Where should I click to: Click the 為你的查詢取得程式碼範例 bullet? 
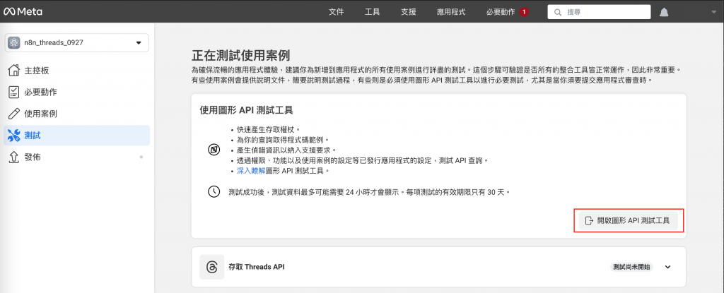pos(284,139)
